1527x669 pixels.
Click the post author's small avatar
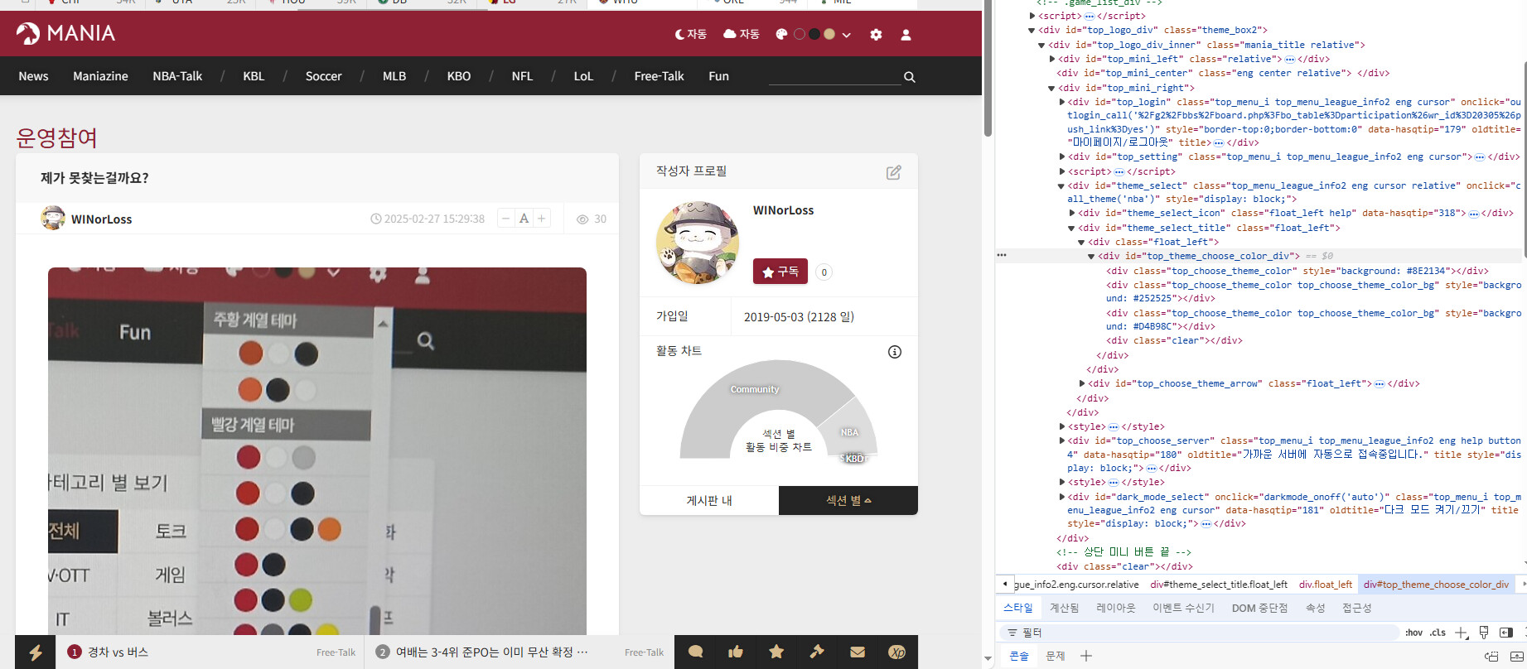(x=53, y=218)
